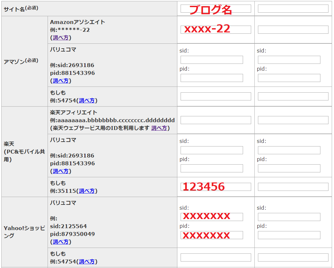Screen dimensions: 334x268
Task: Select second-column pid field of Yahoo!ショッピング バリュコマ
Action: pos(289,235)
